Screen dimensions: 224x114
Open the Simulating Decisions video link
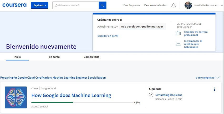169,95
